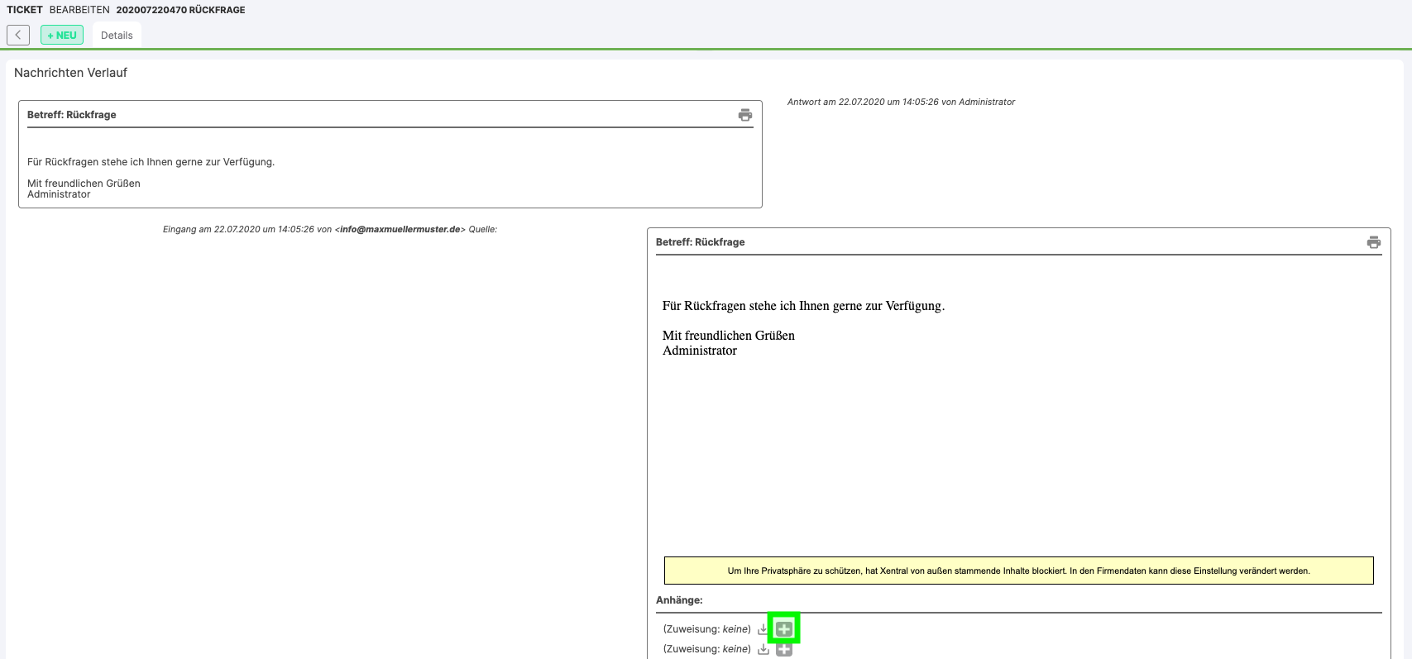Click the first Zuweisung: keine label

[x=707, y=629]
